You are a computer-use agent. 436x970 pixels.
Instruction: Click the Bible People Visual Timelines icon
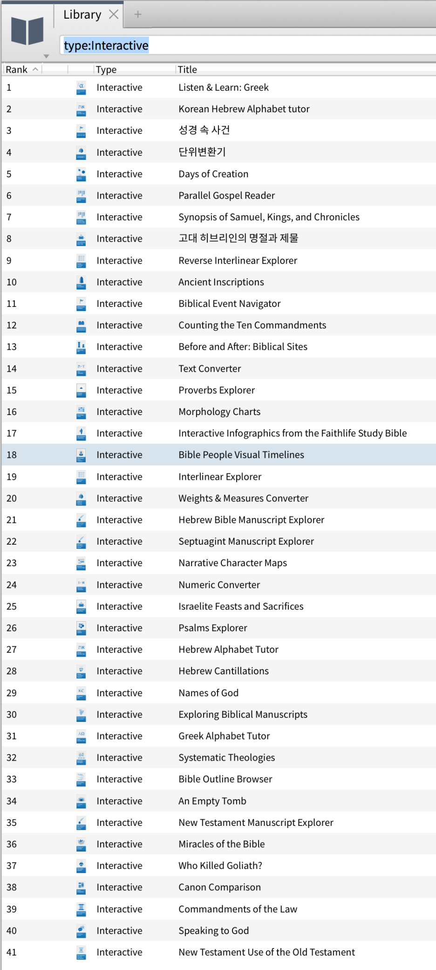81,455
